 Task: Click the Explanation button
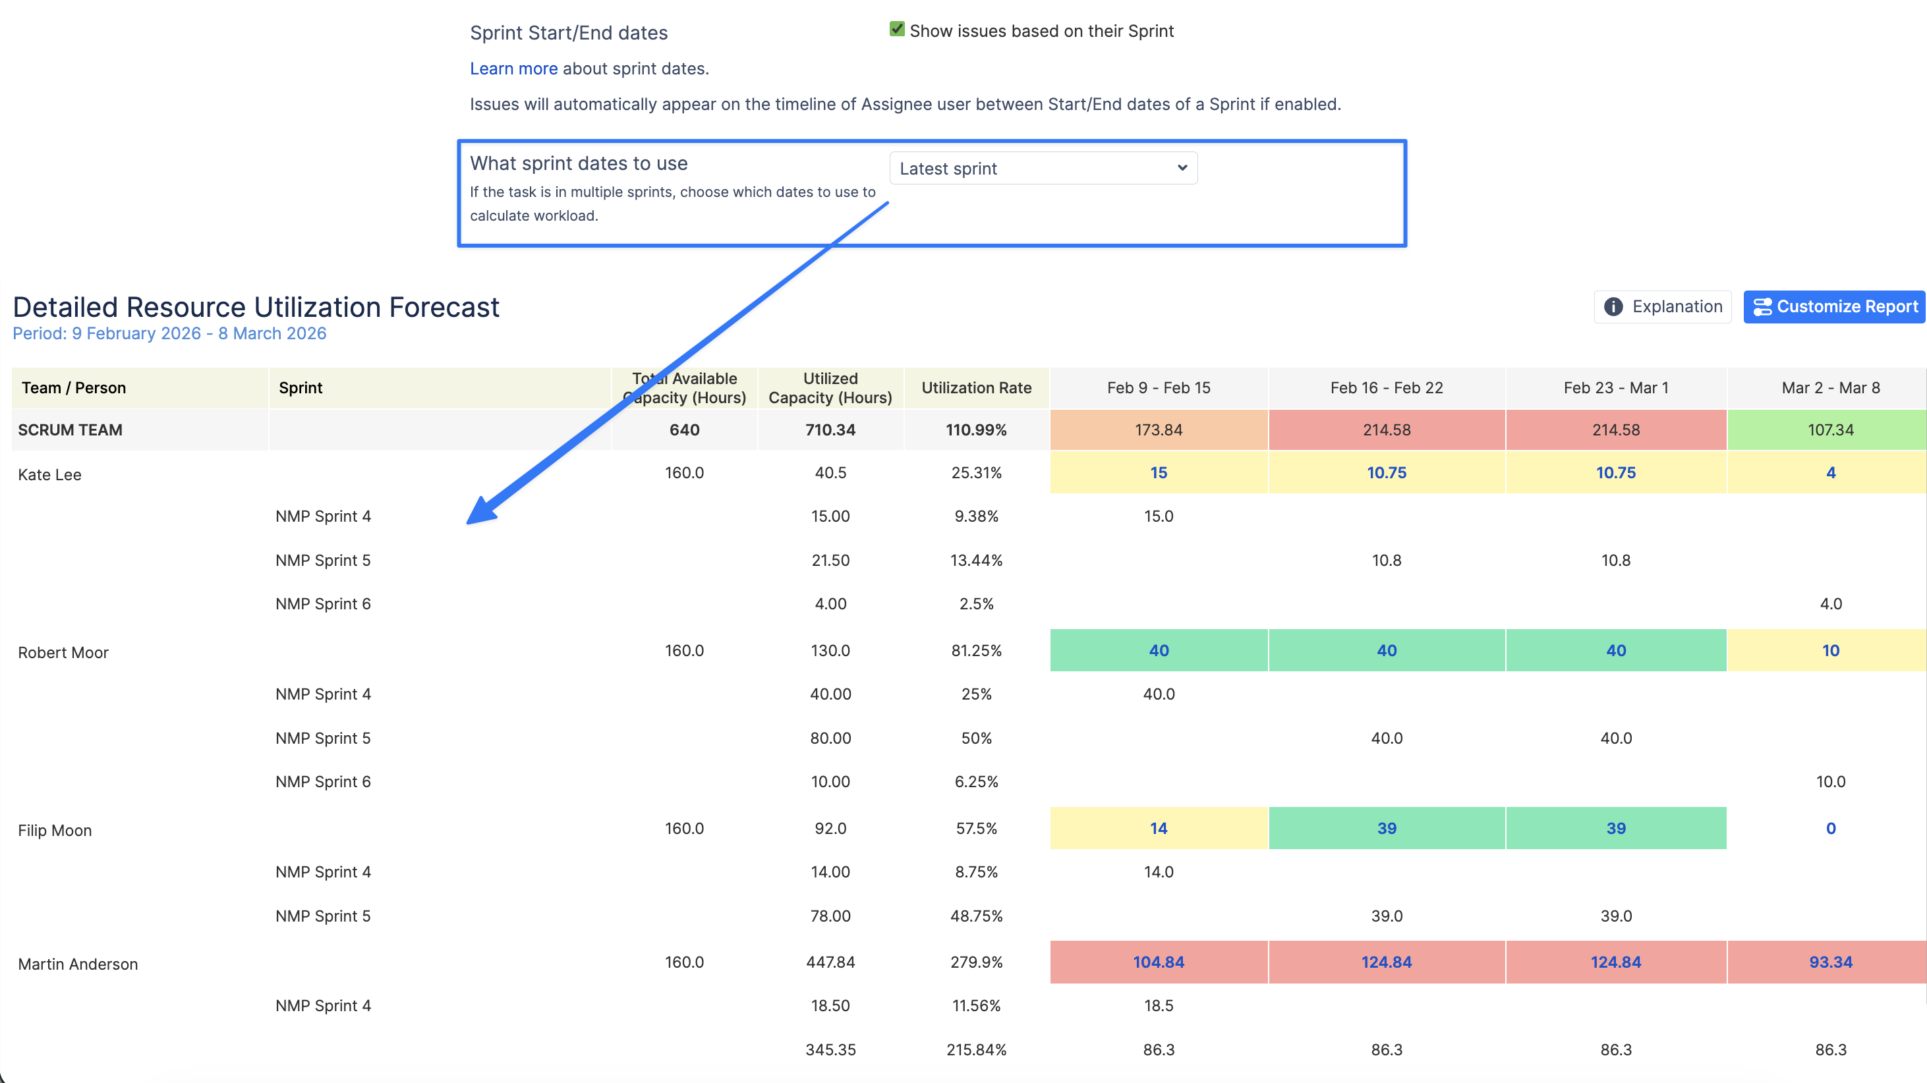1662,306
